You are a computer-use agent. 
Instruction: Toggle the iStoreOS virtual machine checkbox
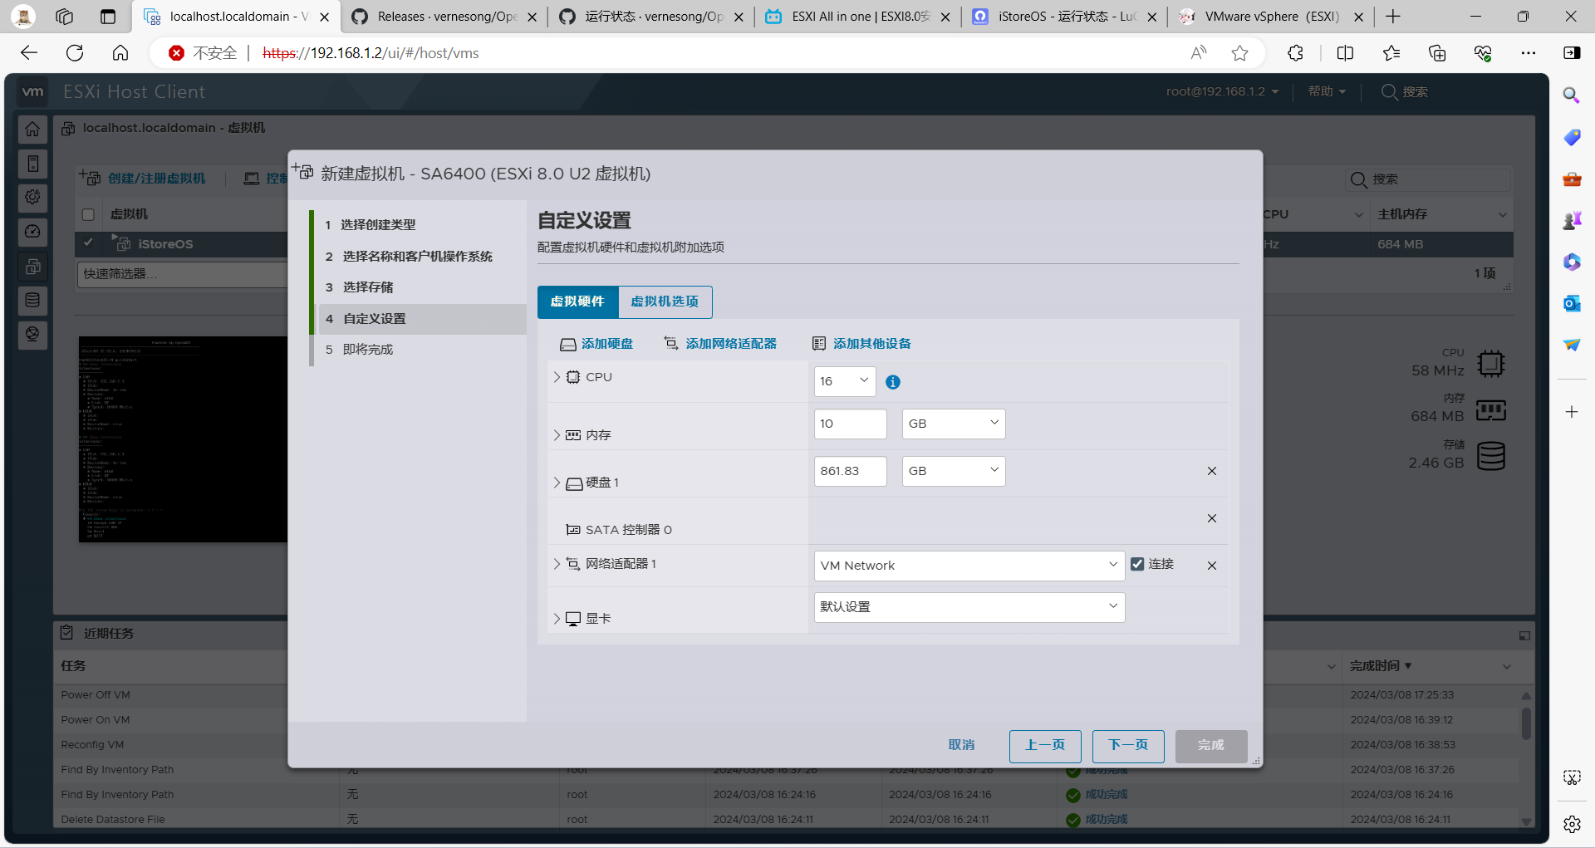pos(88,243)
